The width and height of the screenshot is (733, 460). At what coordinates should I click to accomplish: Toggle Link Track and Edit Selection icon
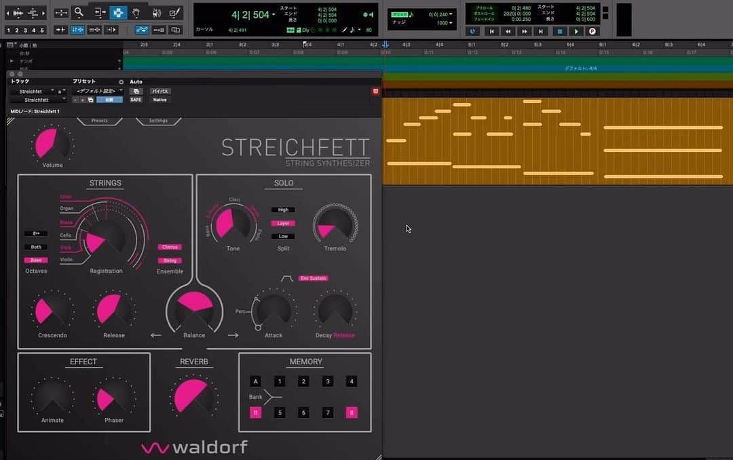click(94, 30)
